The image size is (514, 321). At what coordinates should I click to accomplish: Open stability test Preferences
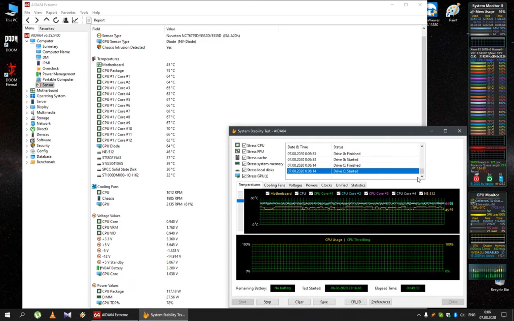click(381, 302)
